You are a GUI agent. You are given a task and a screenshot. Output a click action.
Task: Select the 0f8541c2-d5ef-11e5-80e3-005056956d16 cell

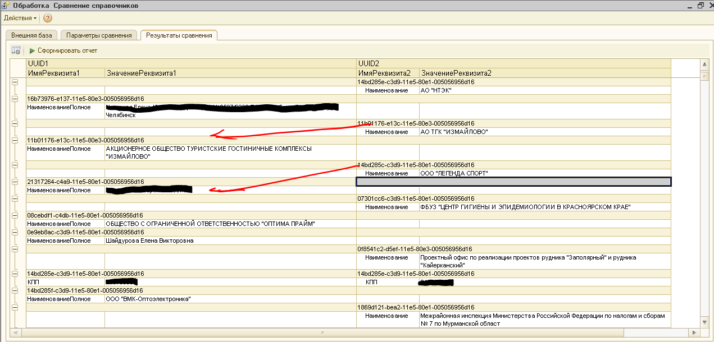pyautogui.click(x=513, y=249)
